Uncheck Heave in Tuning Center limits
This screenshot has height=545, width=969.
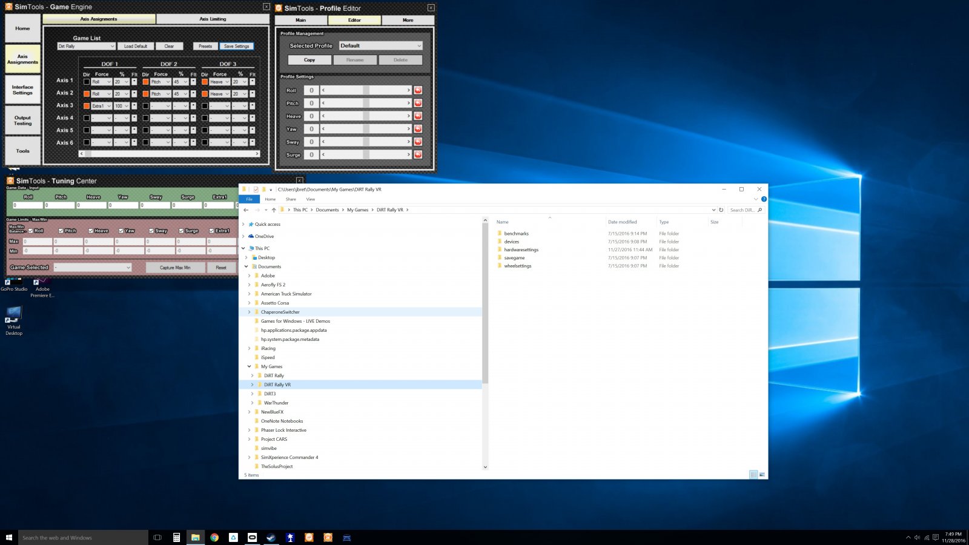[x=91, y=231]
